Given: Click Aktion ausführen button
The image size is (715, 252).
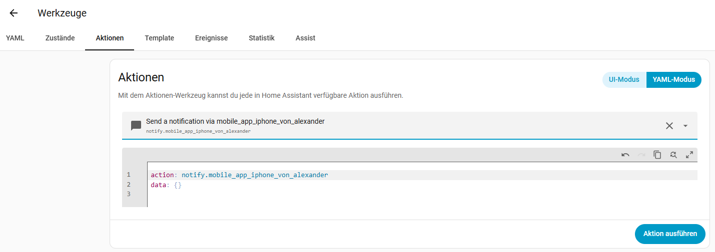Looking at the screenshot, I should click(x=670, y=234).
